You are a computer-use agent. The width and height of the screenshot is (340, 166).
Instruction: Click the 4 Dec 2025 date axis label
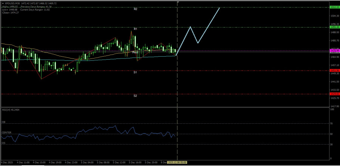click(x=8, y=162)
